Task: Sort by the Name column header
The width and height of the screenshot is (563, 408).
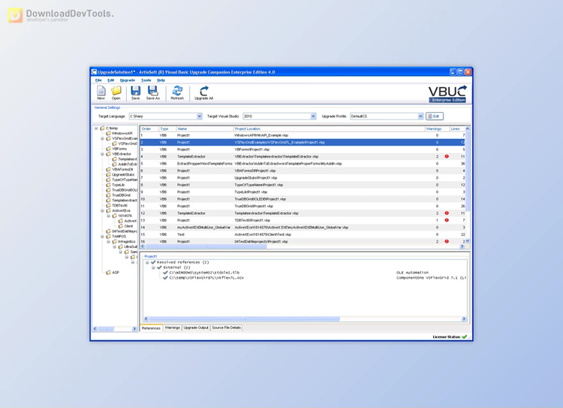Action: 205,128
